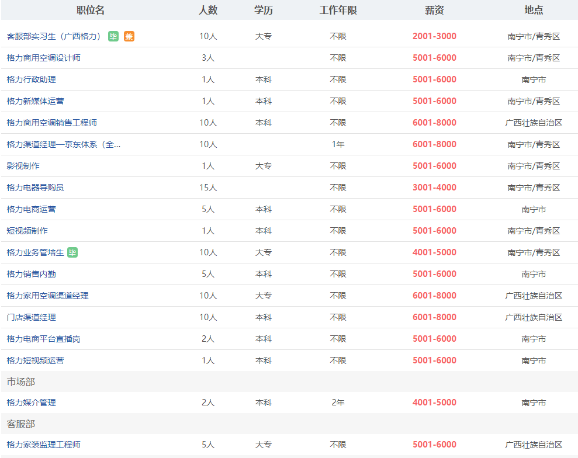The image size is (578, 458).
Task: Open 格力商用空调销售工程师 listing
Action: 52,123
